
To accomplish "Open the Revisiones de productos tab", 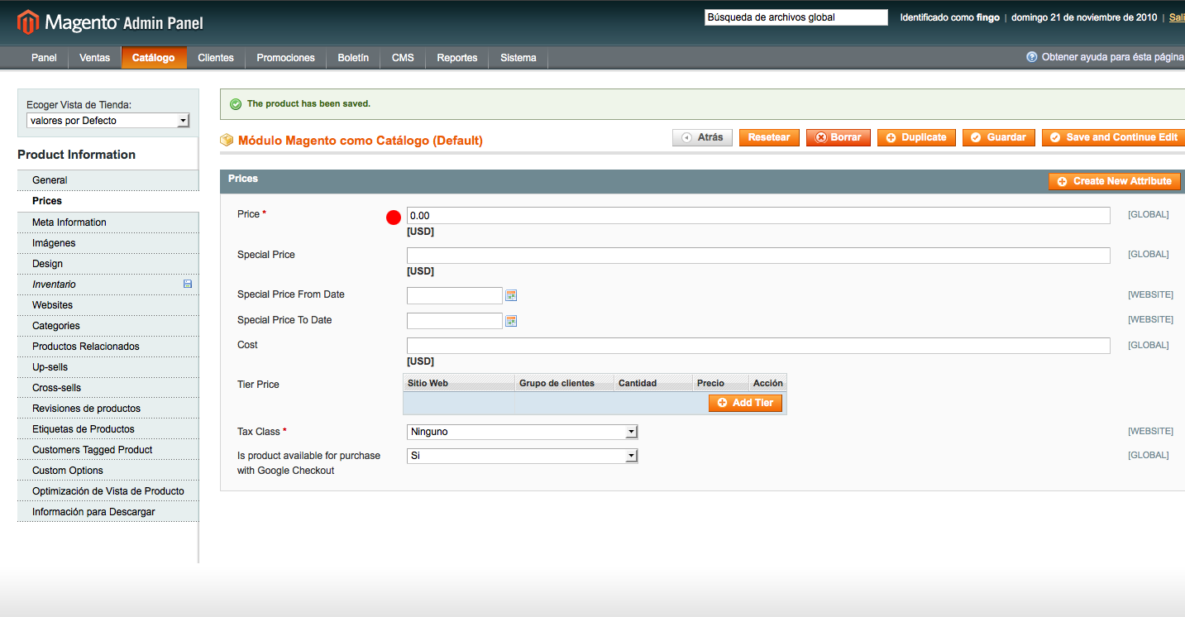I will pyautogui.click(x=108, y=409).
